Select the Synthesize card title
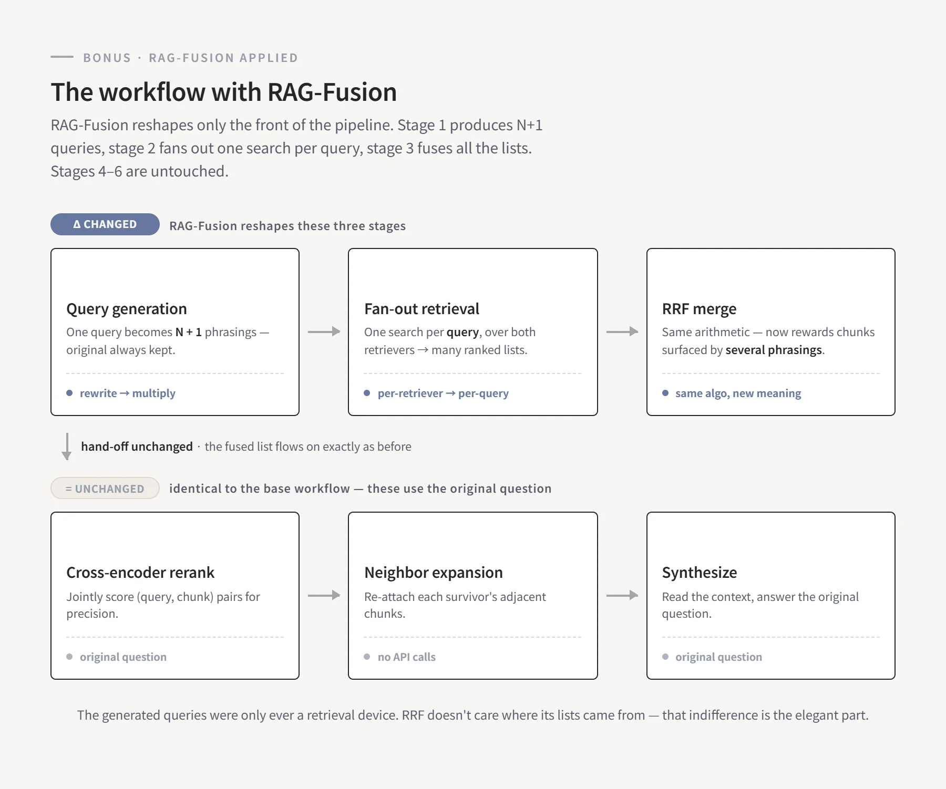 pyautogui.click(x=700, y=573)
